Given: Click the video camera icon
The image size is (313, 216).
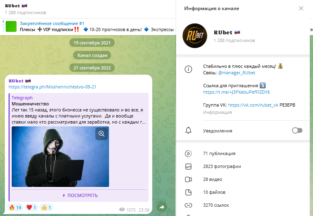Looking at the screenshot, I should click(x=188, y=180).
